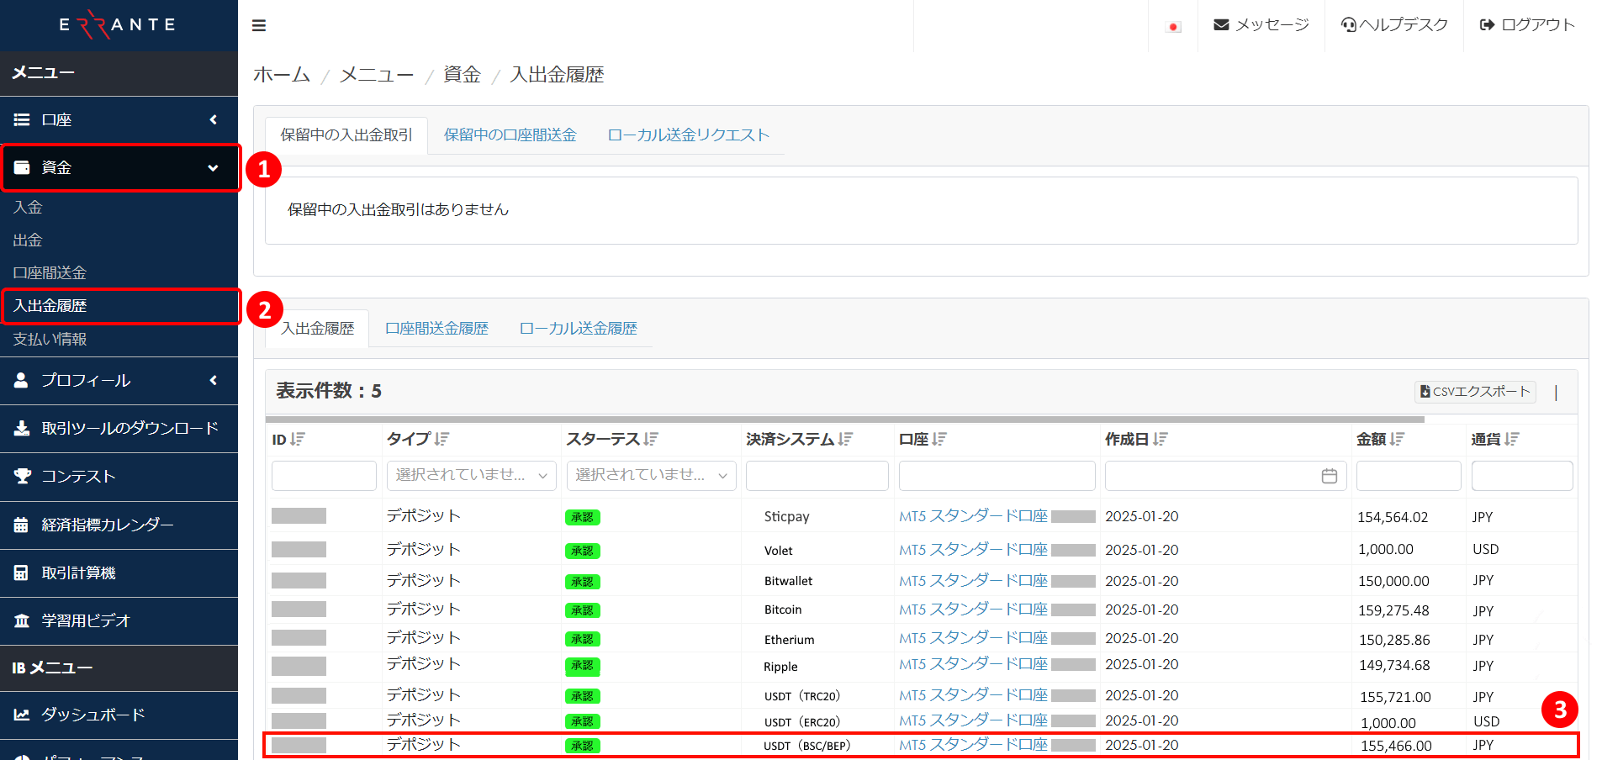Open the 学習用ビデオ sidebar icon

click(21, 620)
